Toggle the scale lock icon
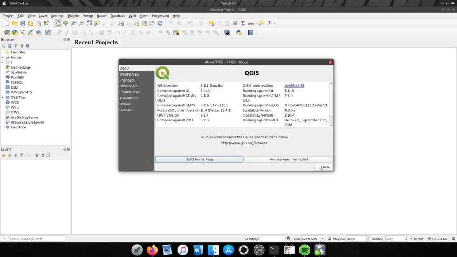This screenshot has height=257, width=457. (330, 239)
